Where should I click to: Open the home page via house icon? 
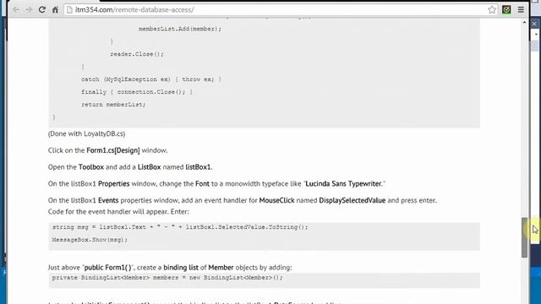point(55,9)
